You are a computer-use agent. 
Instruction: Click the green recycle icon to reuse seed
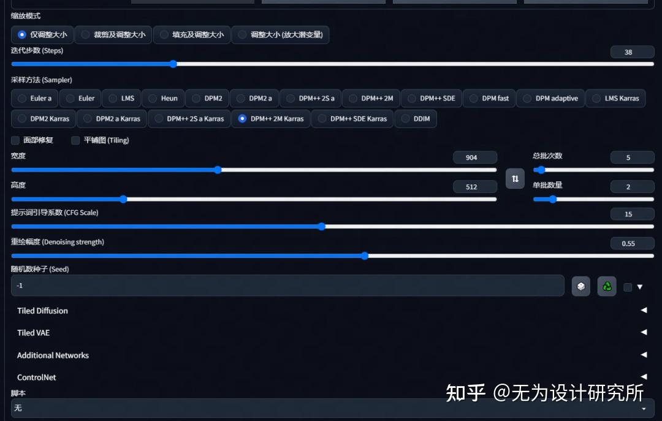tap(606, 286)
